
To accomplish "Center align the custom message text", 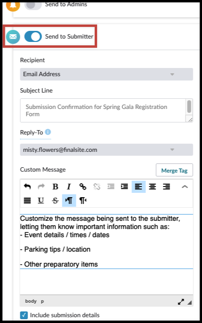I will [152, 187].
